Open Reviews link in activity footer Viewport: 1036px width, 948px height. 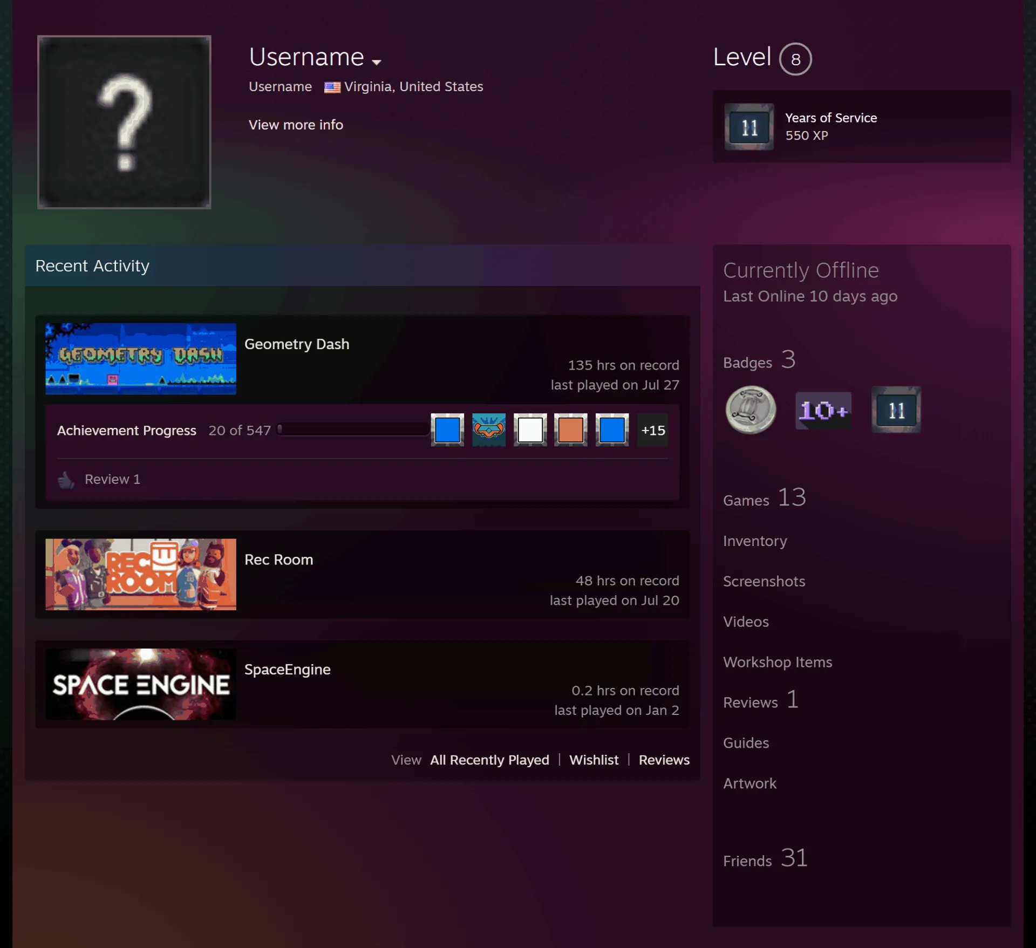(x=664, y=760)
